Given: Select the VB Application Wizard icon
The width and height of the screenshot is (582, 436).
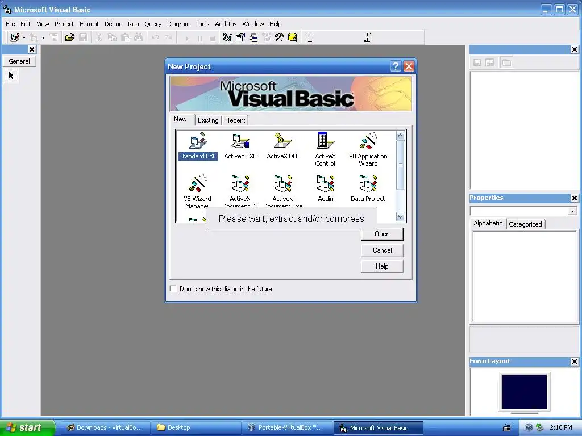Looking at the screenshot, I should [x=368, y=149].
